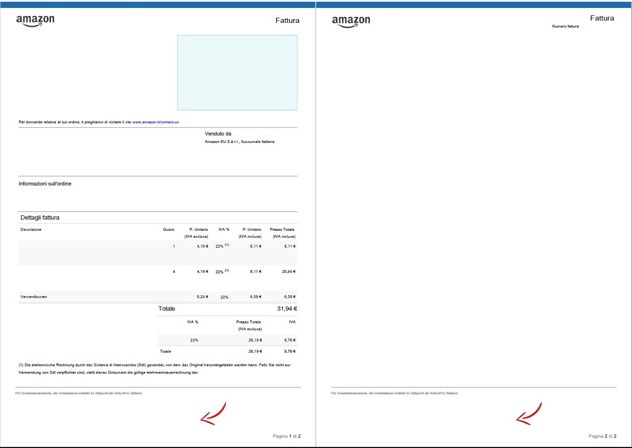632x448 pixels.
Task: Select the '5,24 €' shipping price excluding VAT
Action: click(203, 297)
